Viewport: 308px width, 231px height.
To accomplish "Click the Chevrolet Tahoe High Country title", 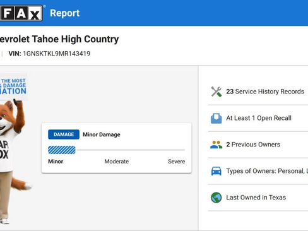I will coord(59,39).
